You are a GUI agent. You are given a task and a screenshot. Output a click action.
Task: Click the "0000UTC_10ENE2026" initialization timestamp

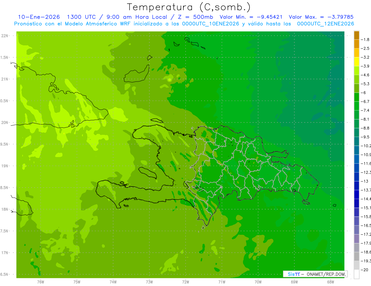tap(211, 24)
